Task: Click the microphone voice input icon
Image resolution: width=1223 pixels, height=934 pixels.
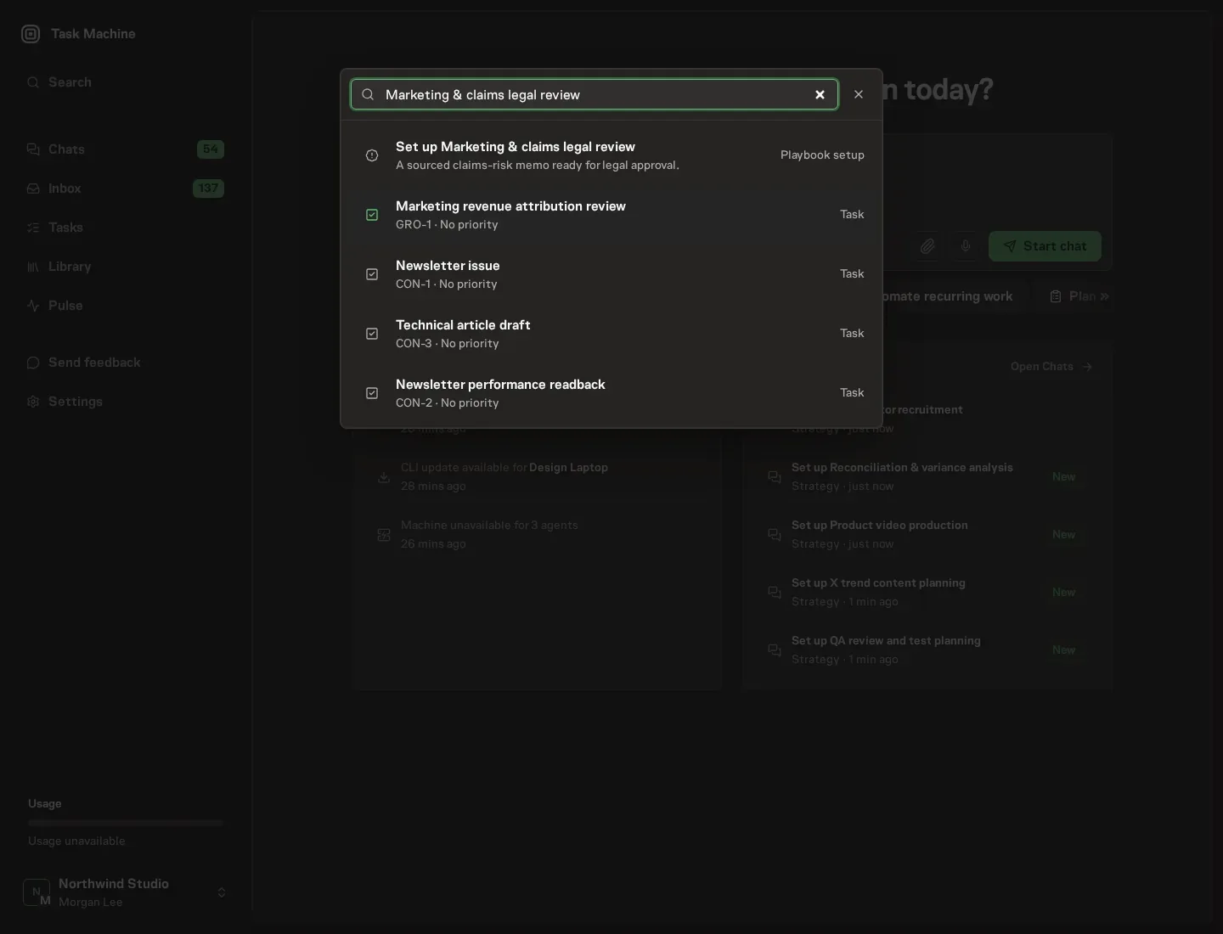Action: click(966, 246)
